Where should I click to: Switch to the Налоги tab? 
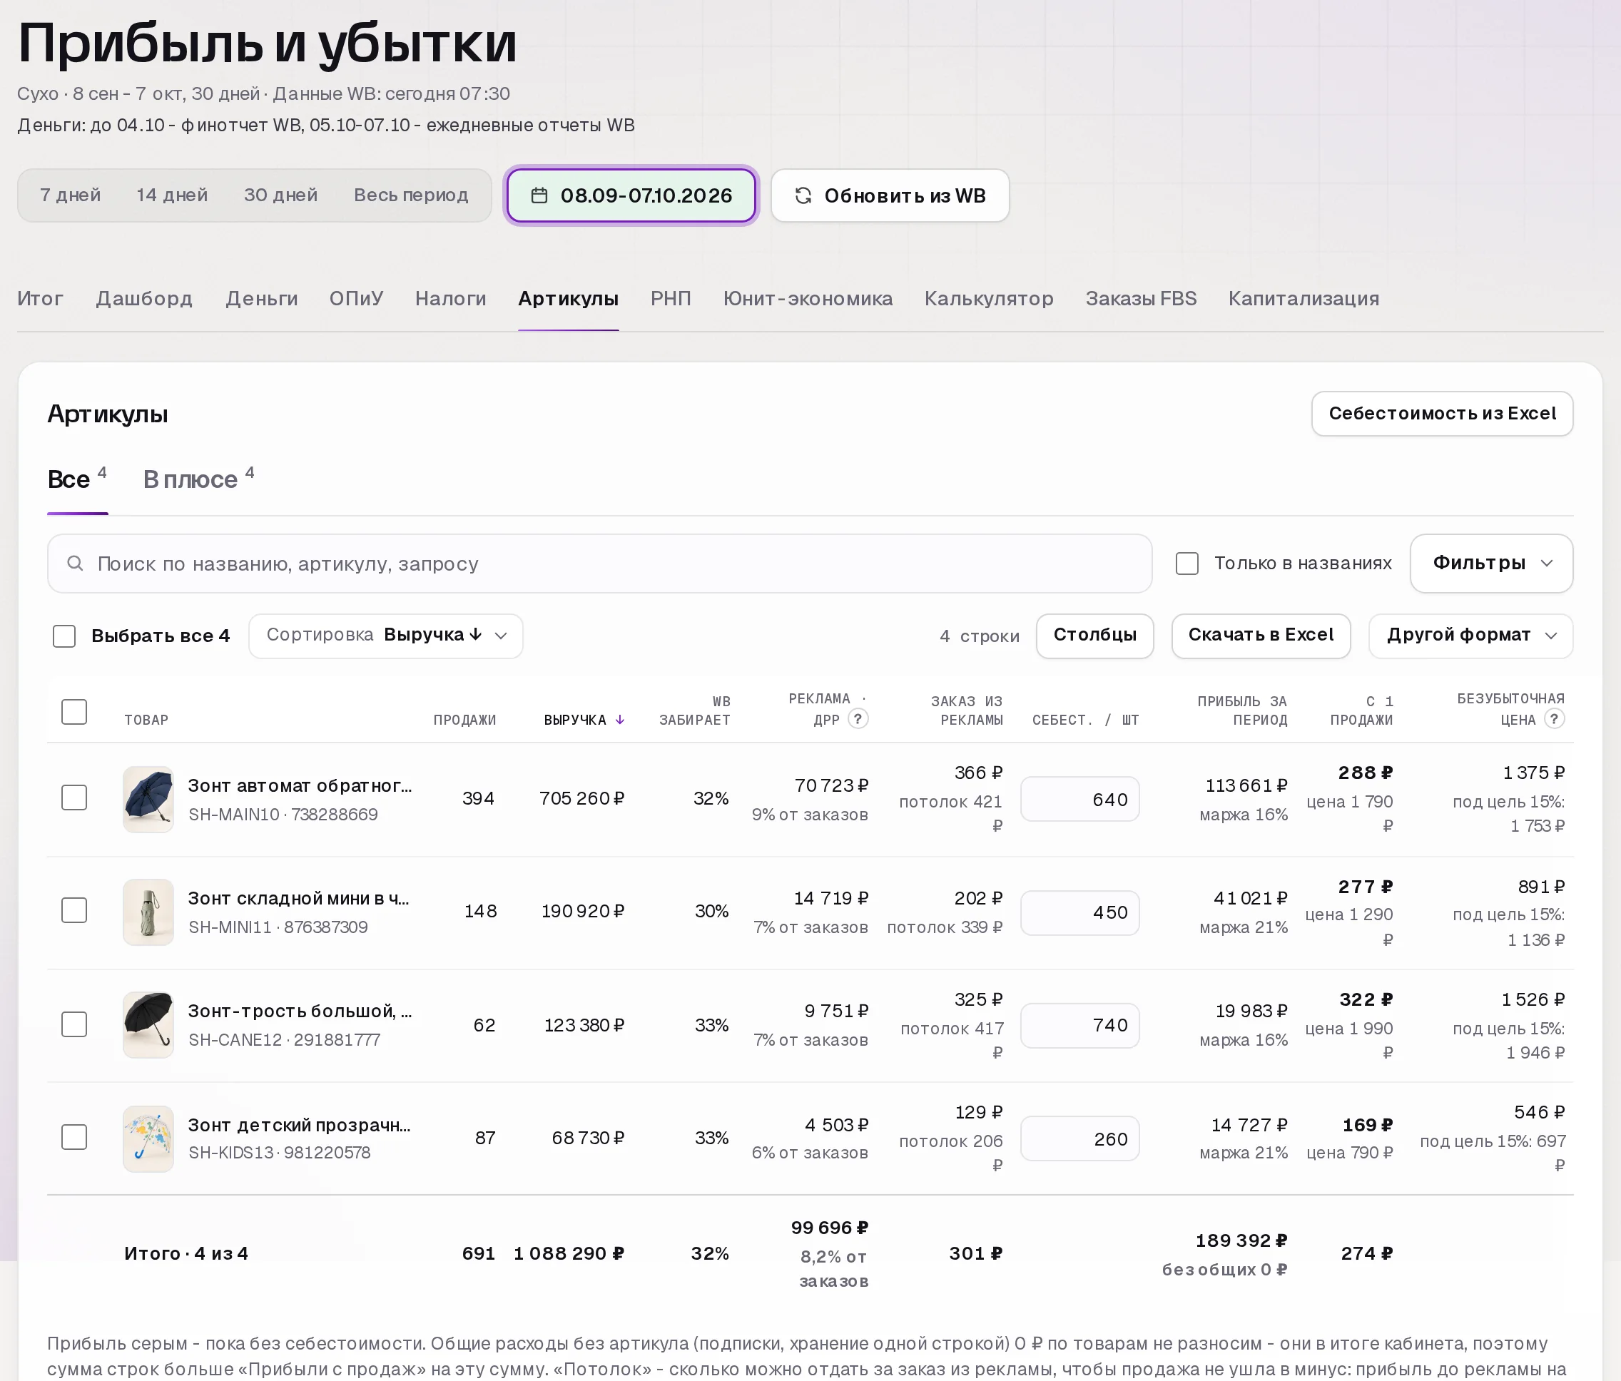(x=451, y=298)
